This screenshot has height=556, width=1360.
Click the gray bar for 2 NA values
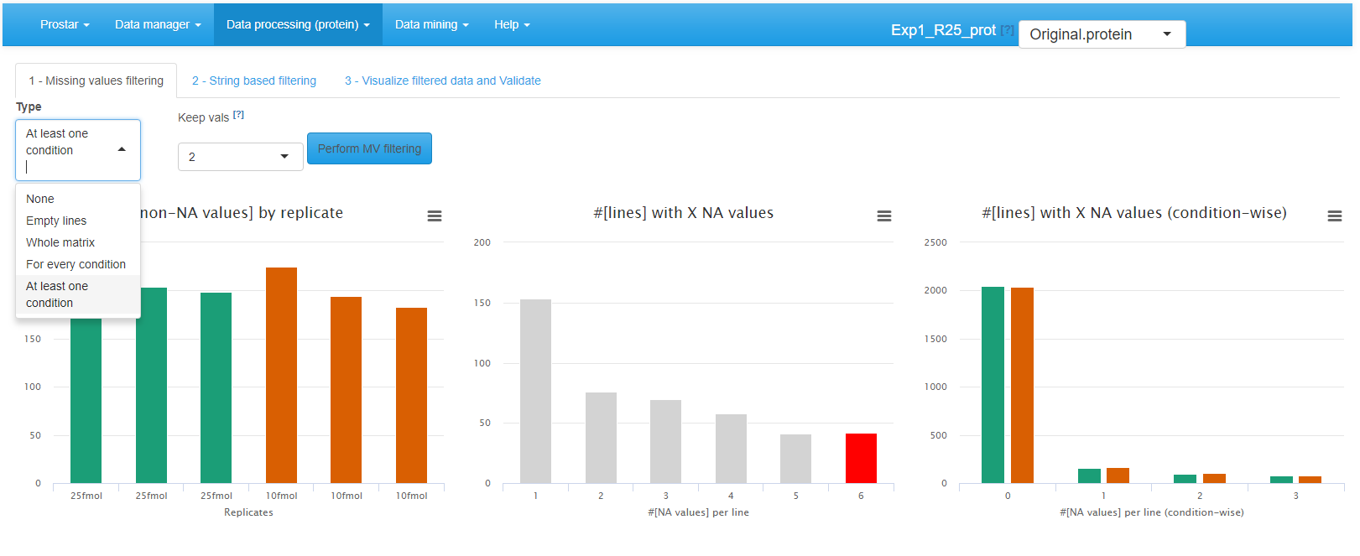[601, 438]
